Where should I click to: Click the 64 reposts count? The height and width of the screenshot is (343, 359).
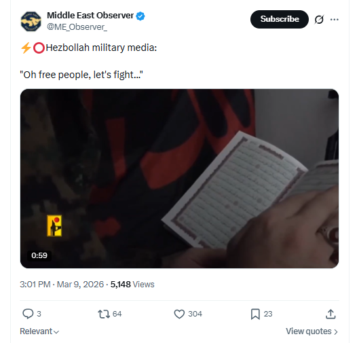click(x=117, y=314)
